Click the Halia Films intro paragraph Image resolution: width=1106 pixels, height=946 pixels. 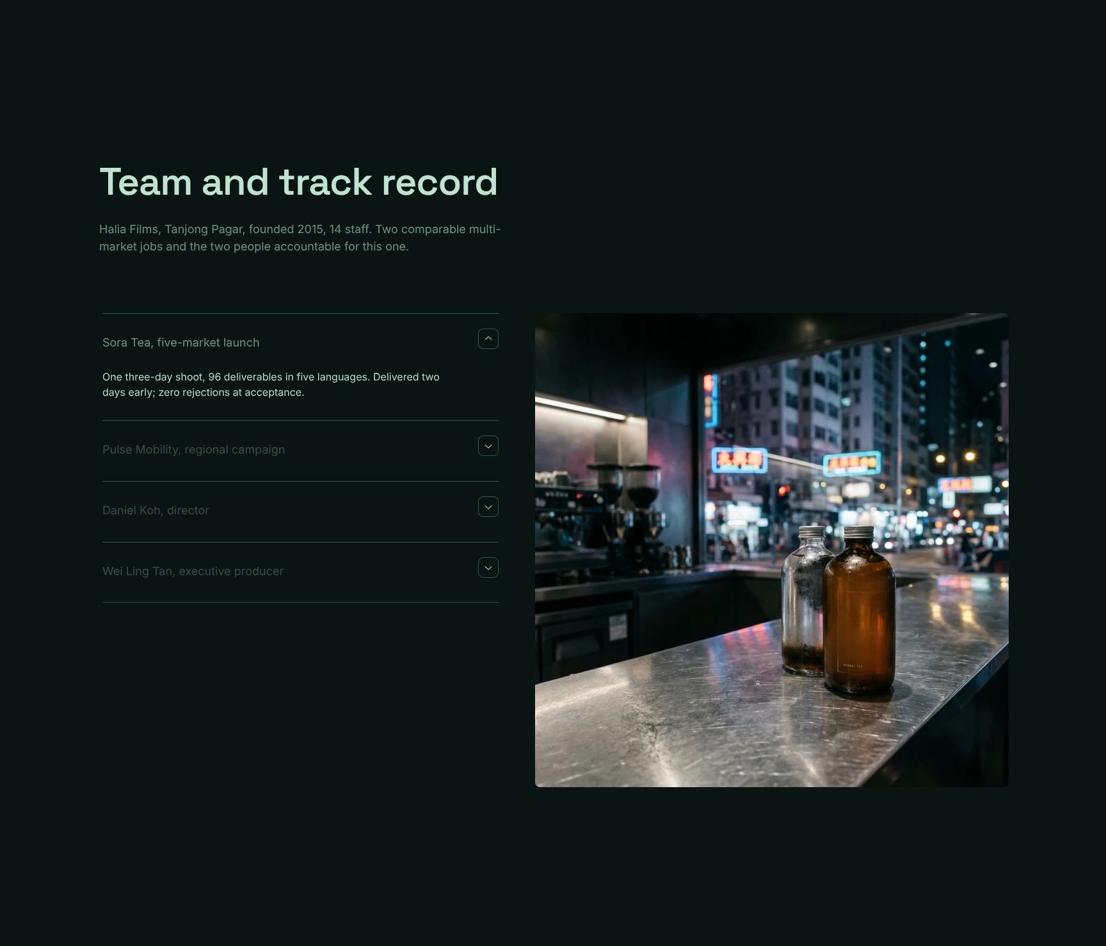click(x=300, y=238)
